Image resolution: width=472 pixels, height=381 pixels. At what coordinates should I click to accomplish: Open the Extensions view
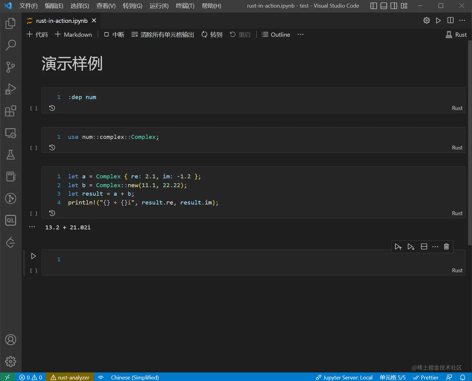point(11,111)
